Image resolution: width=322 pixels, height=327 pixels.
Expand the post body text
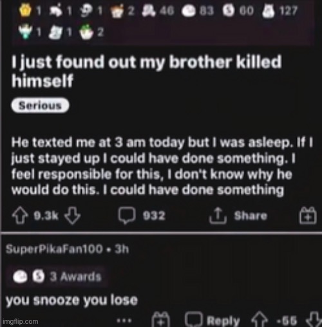(162, 166)
